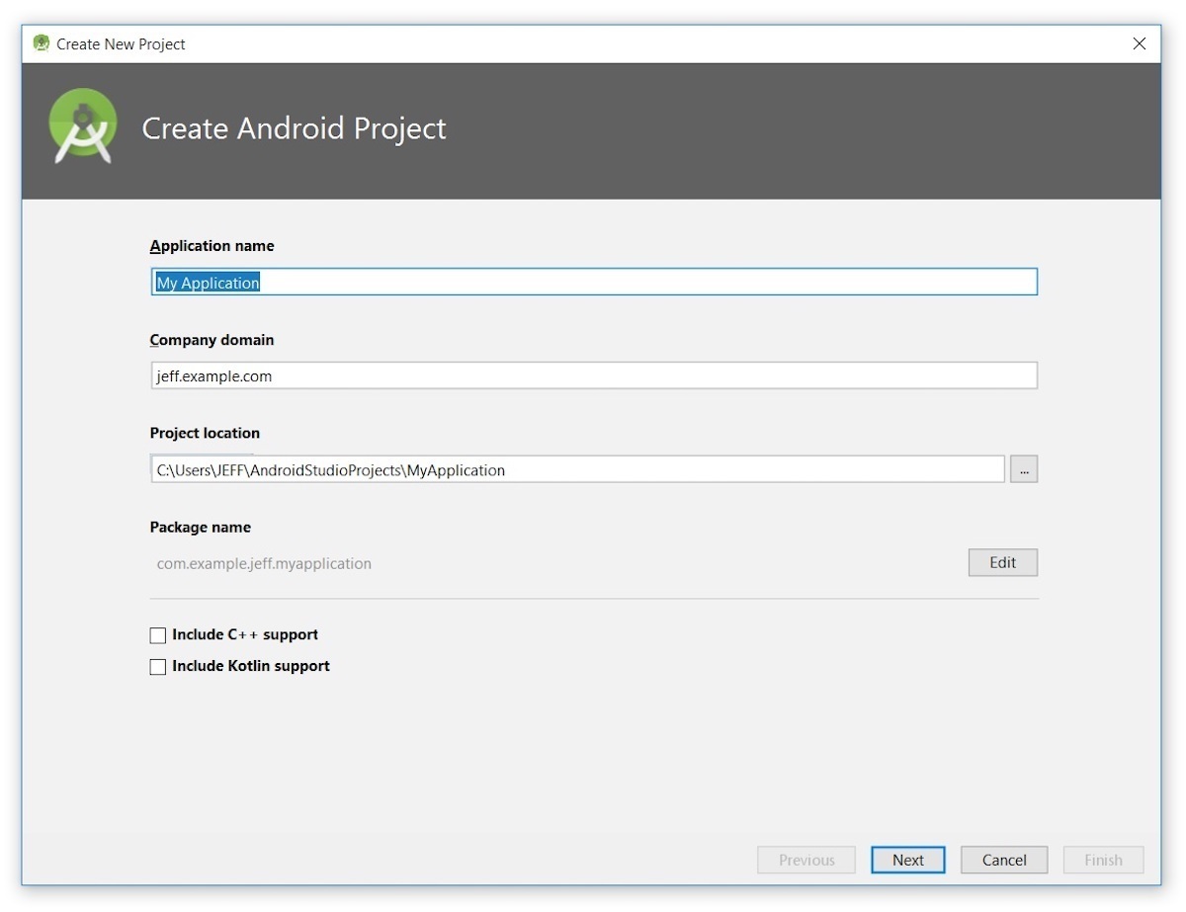Click the 'Create Android Project' heading
Image resolution: width=1186 pixels, height=912 pixels.
[295, 128]
